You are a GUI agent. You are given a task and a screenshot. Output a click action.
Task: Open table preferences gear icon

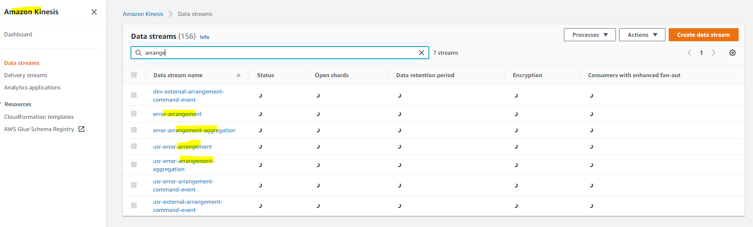click(732, 53)
